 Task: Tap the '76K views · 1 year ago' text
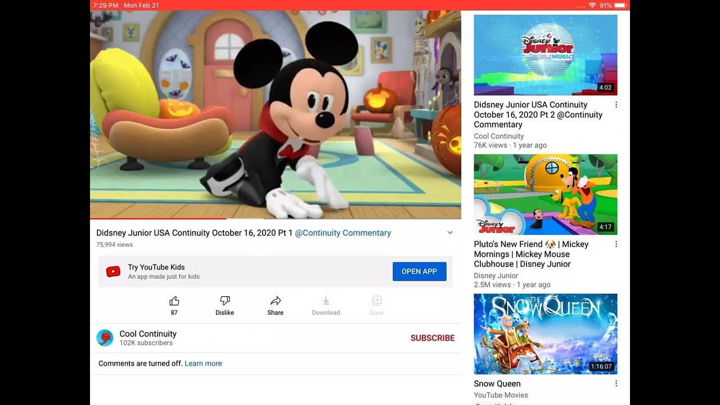510,145
